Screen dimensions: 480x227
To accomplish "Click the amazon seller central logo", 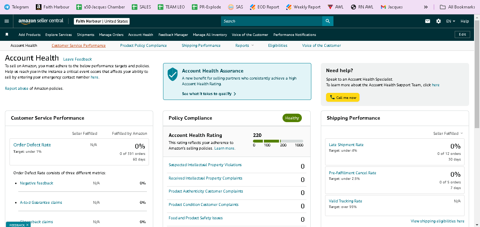I will [x=41, y=21].
